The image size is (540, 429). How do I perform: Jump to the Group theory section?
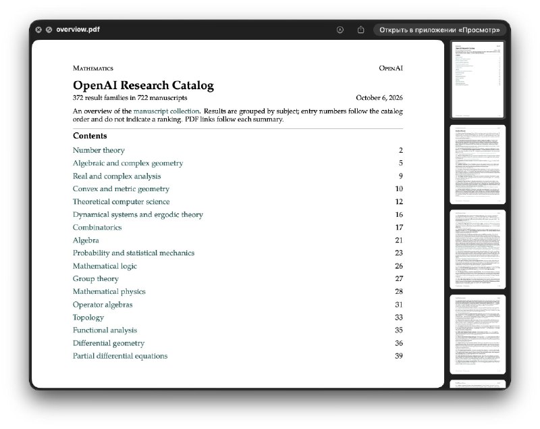tap(96, 279)
